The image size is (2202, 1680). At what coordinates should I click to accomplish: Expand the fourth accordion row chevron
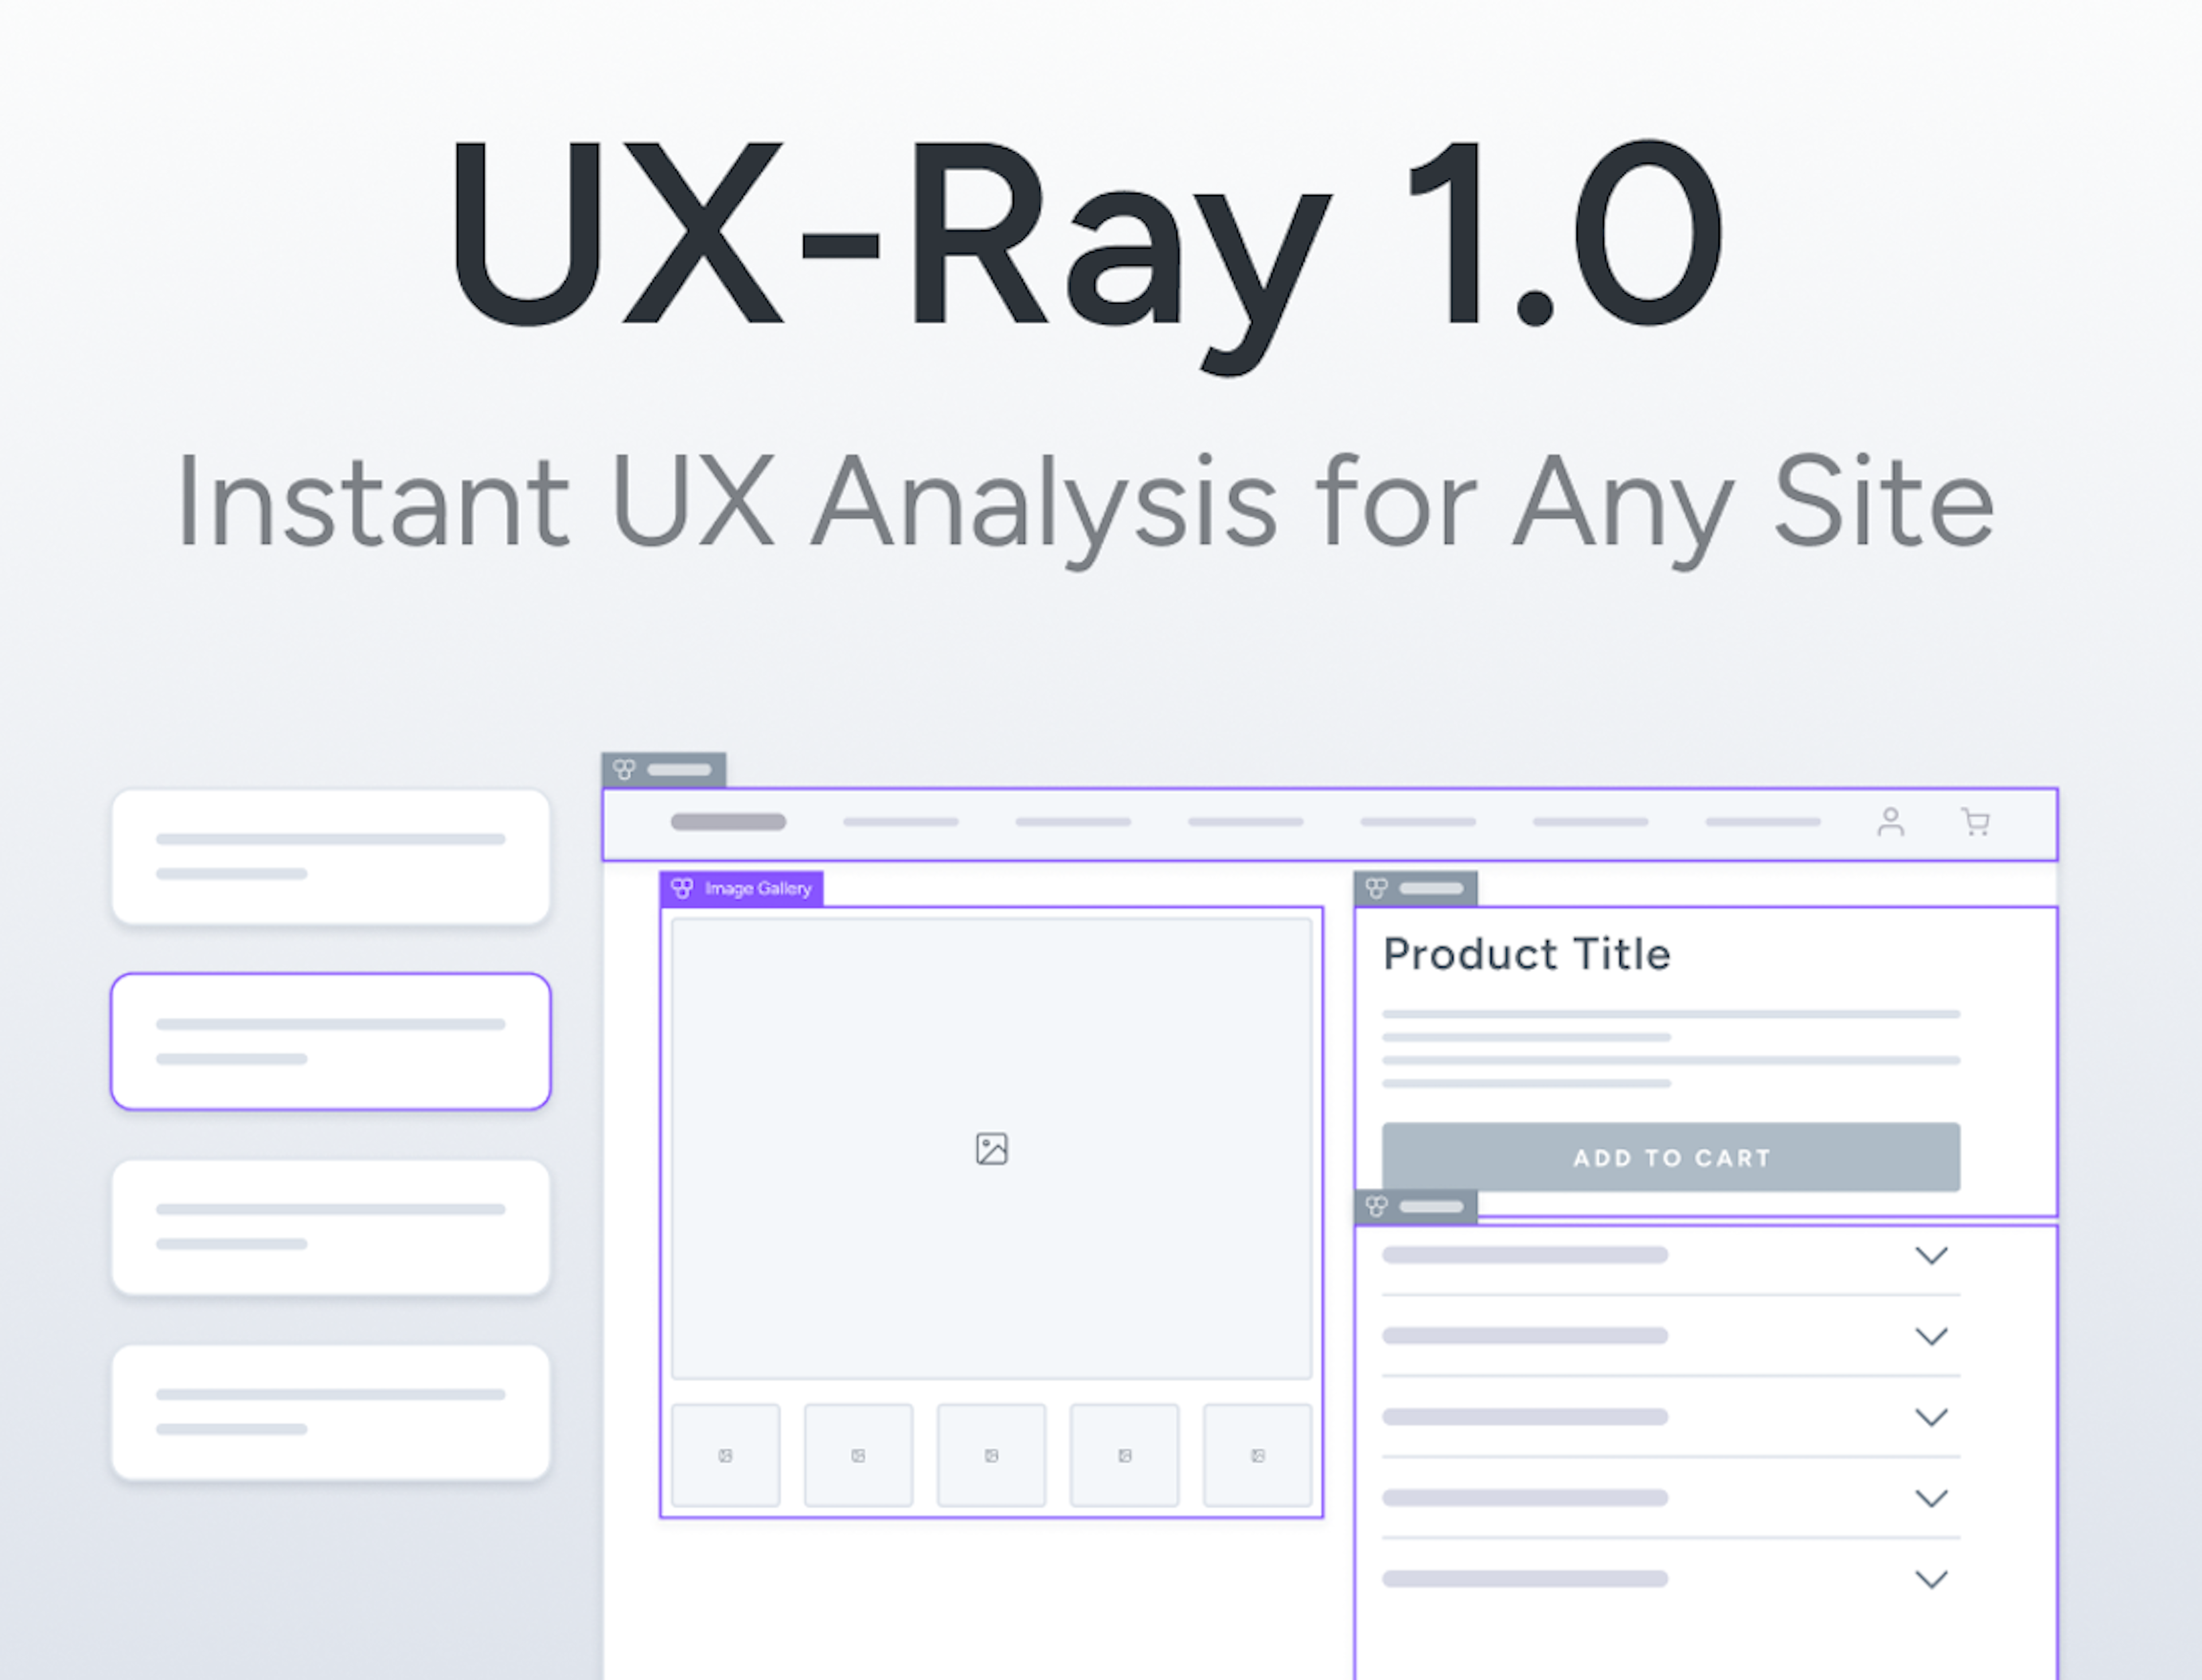click(x=1931, y=1499)
